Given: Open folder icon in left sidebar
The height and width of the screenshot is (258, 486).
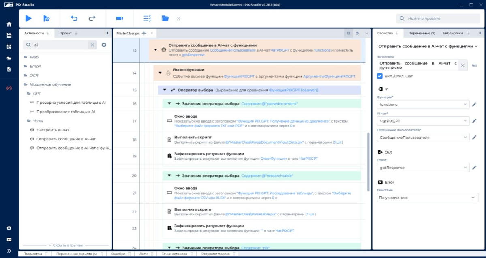Looking at the screenshot, I should (x=9, y=58).
